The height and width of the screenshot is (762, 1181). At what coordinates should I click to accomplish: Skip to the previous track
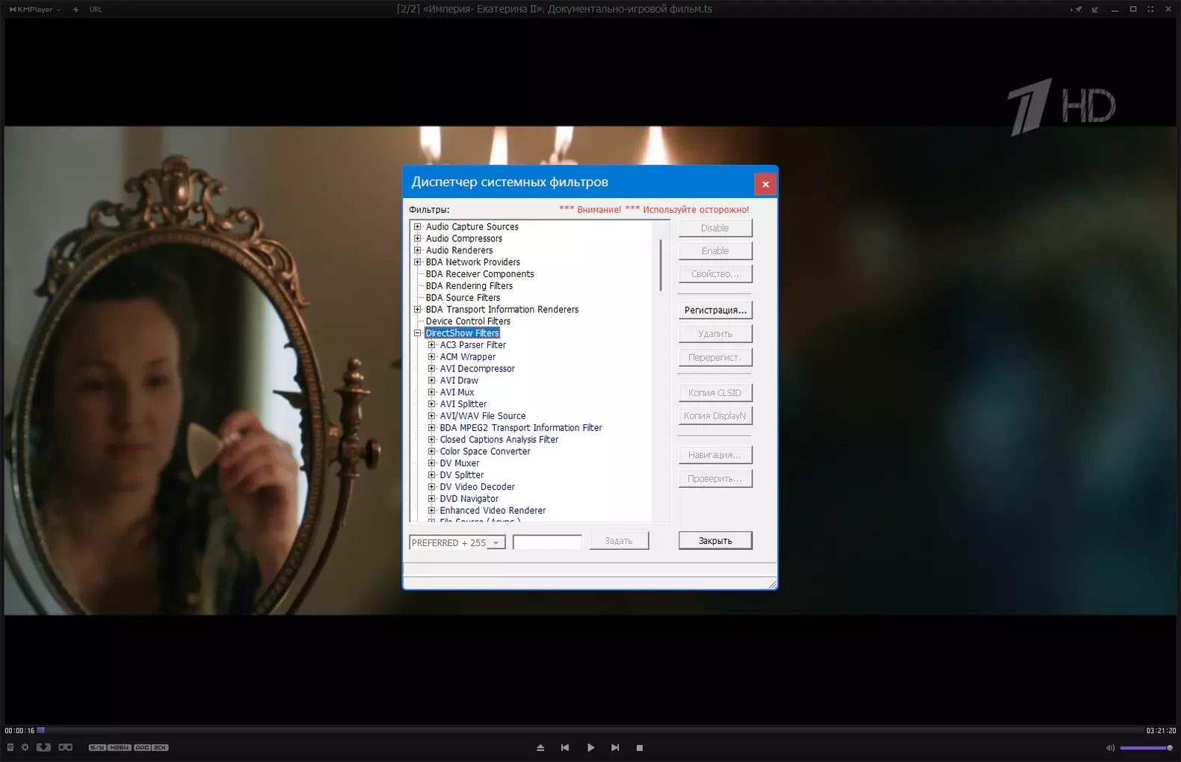point(565,747)
